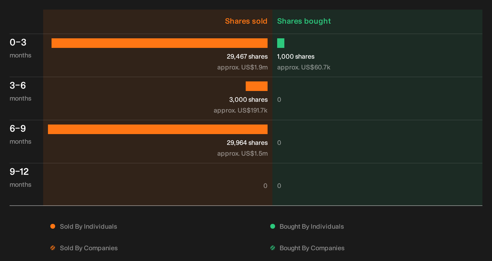Select the "approx. US$1.9m" text
This screenshot has width=492, height=261.
pos(242,67)
